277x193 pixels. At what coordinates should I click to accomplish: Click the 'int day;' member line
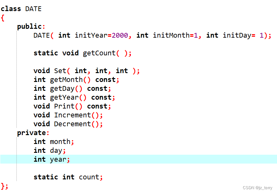click(x=50, y=151)
